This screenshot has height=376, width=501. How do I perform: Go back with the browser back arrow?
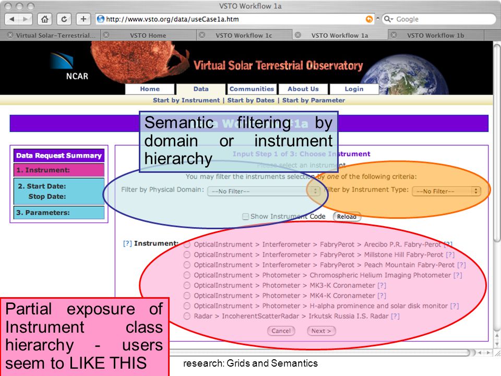click(12, 19)
